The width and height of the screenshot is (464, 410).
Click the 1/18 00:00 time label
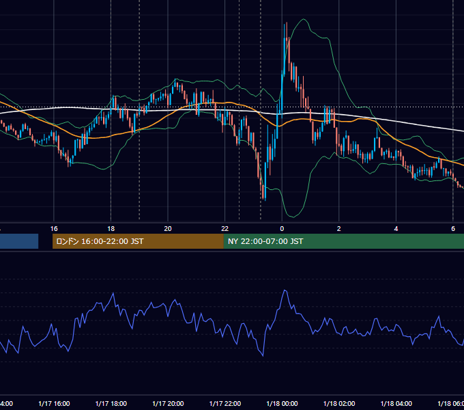[282, 403]
